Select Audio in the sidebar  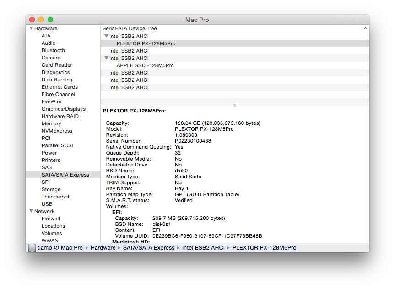(x=49, y=43)
